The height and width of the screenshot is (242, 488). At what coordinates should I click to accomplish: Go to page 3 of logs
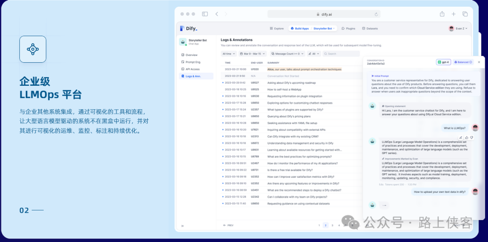tap(333, 225)
